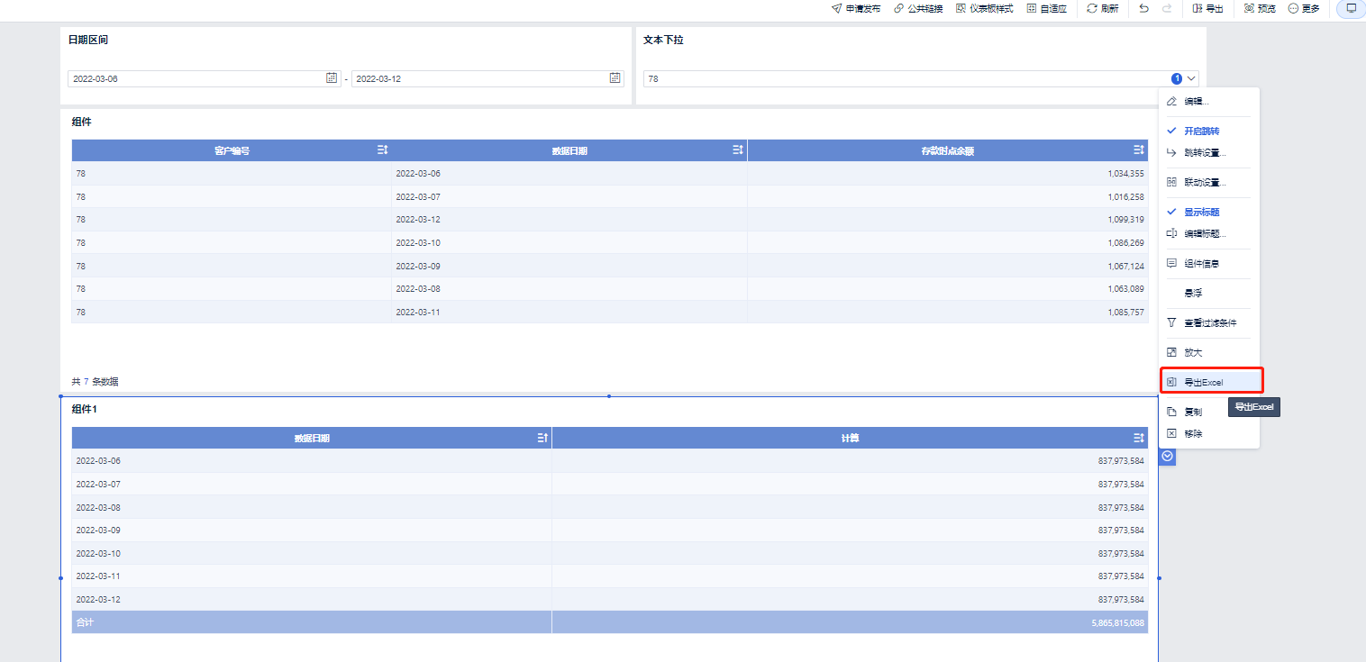Click the 2022-03-06 date cell in 组件 table
The height and width of the screenshot is (662, 1366).
(x=569, y=174)
